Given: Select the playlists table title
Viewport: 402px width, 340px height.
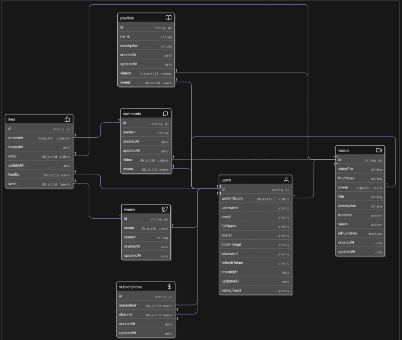Looking at the screenshot, I should (x=127, y=18).
